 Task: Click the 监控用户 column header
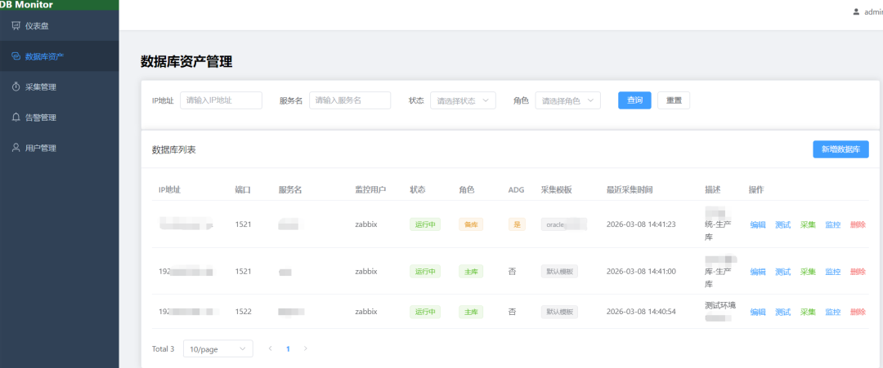370,190
